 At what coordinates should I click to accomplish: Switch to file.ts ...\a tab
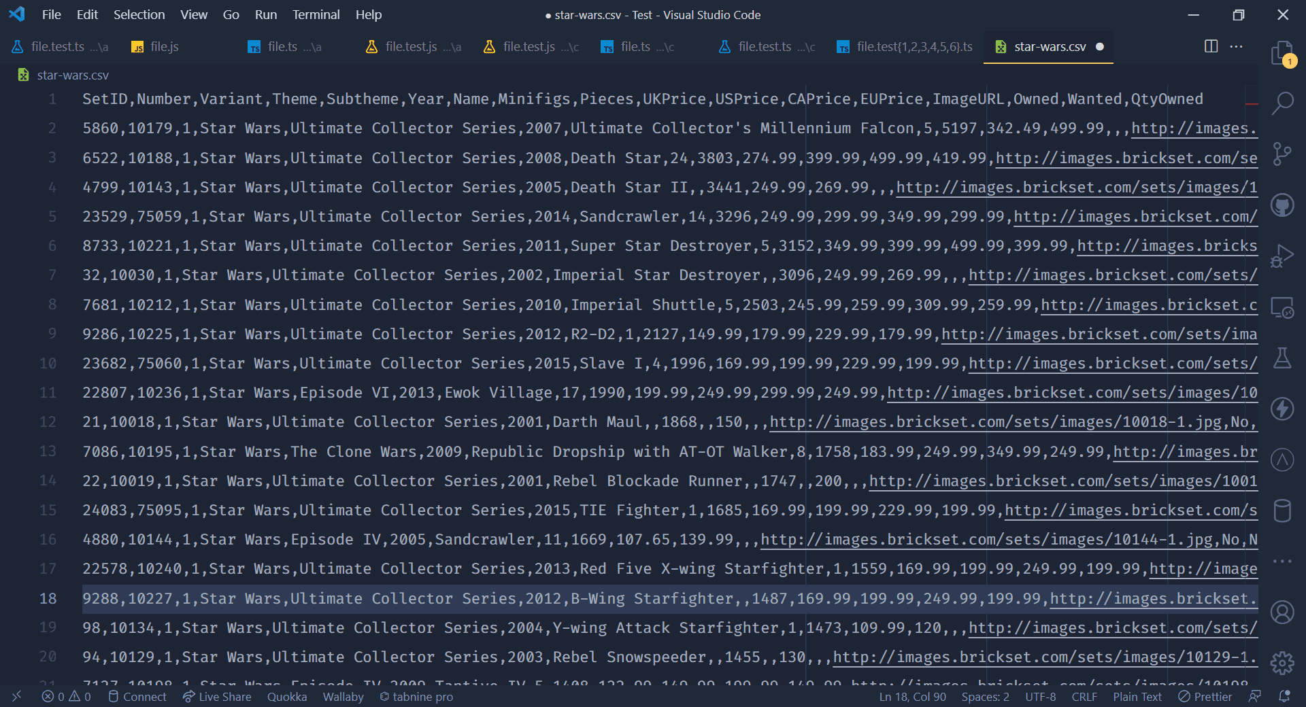pos(286,47)
